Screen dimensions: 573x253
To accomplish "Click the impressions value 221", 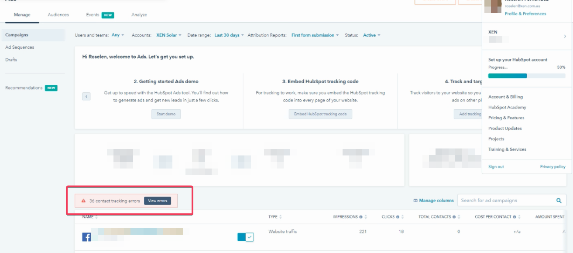I will click(x=363, y=232).
